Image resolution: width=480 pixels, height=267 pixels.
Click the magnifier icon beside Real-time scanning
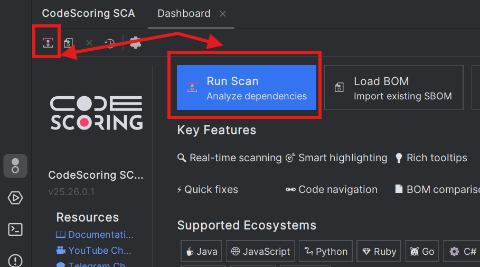point(182,158)
